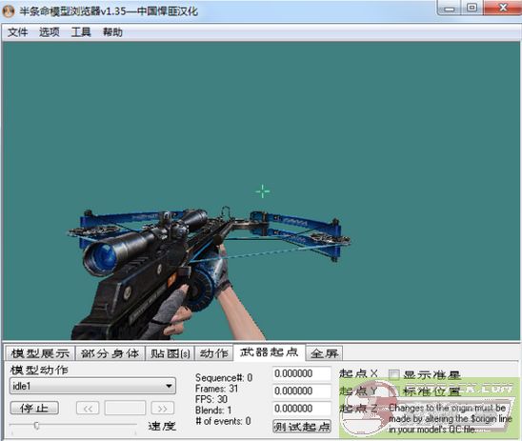Open the 工具 menu

81,32
